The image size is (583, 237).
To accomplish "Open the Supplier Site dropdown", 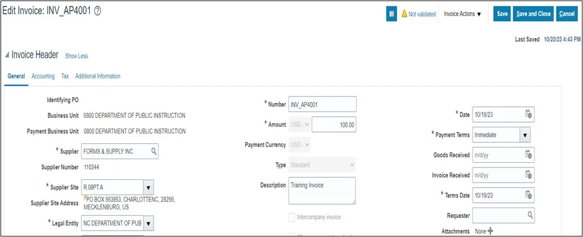I will [x=149, y=187].
